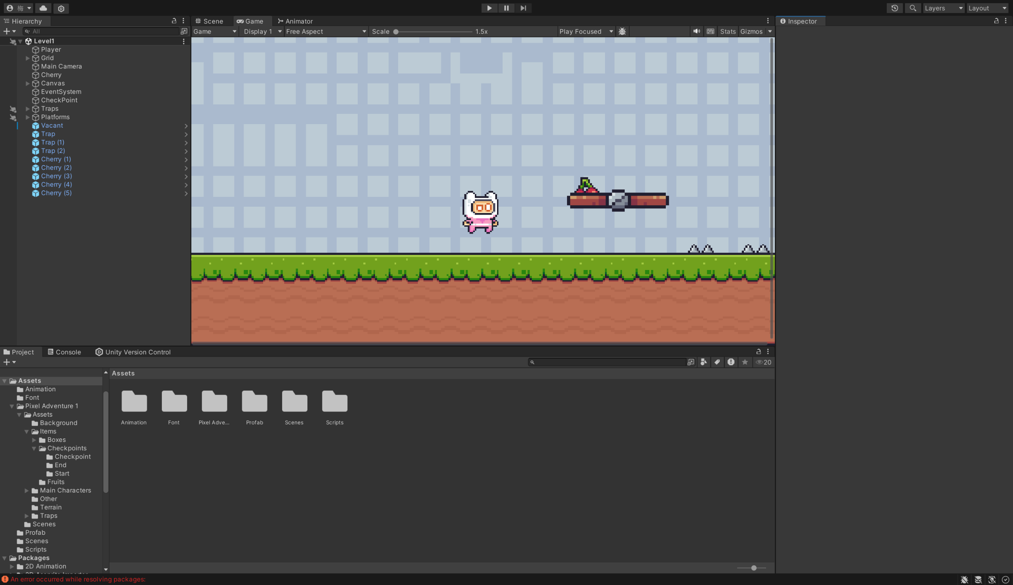The image size is (1013, 585).
Task: Toggle scene picking for the Platforms row
Action: (x=13, y=117)
